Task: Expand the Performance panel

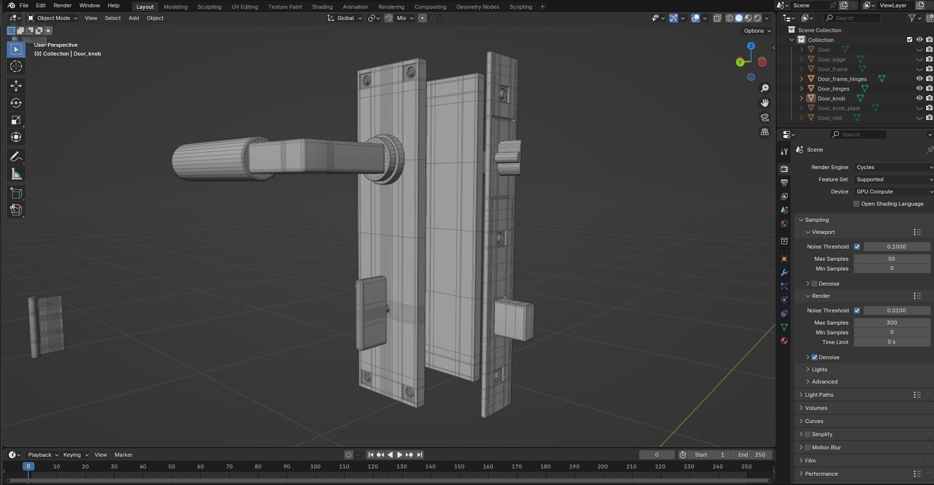Action: pos(821,474)
